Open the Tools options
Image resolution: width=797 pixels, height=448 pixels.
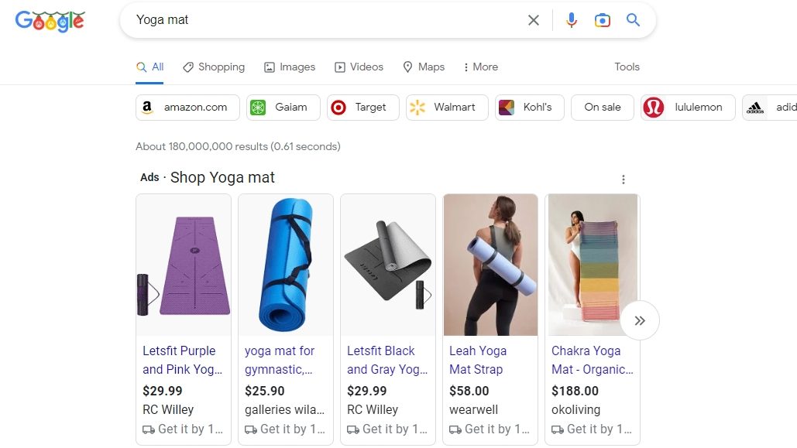(627, 67)
